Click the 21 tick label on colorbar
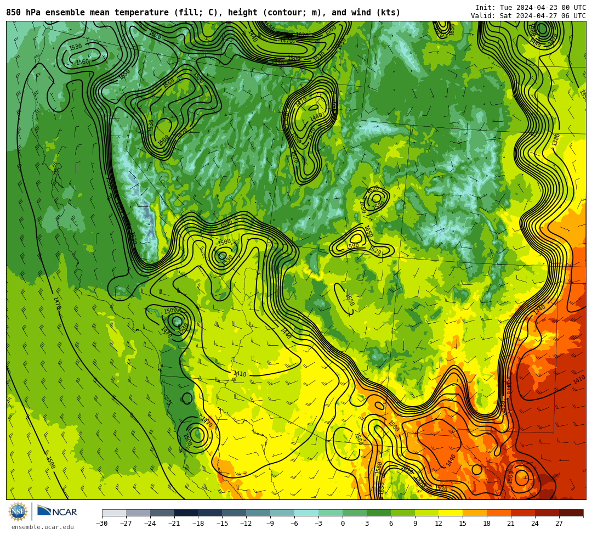 [x=511, y=524]
